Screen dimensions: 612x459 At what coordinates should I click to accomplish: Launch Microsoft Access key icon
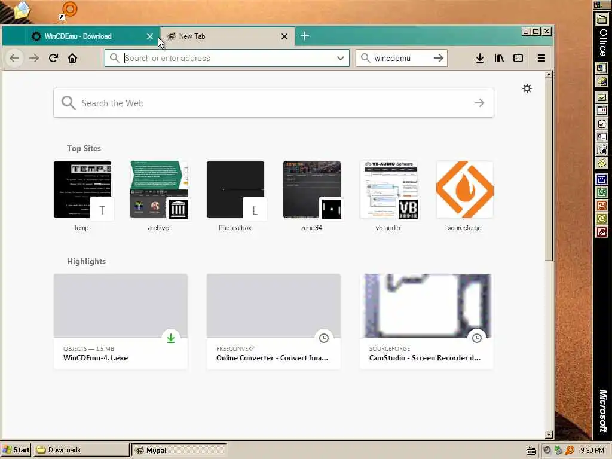coord(602,232)
